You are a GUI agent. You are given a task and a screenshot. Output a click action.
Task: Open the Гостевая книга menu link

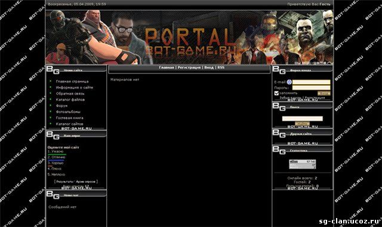[x=69, y=118]
